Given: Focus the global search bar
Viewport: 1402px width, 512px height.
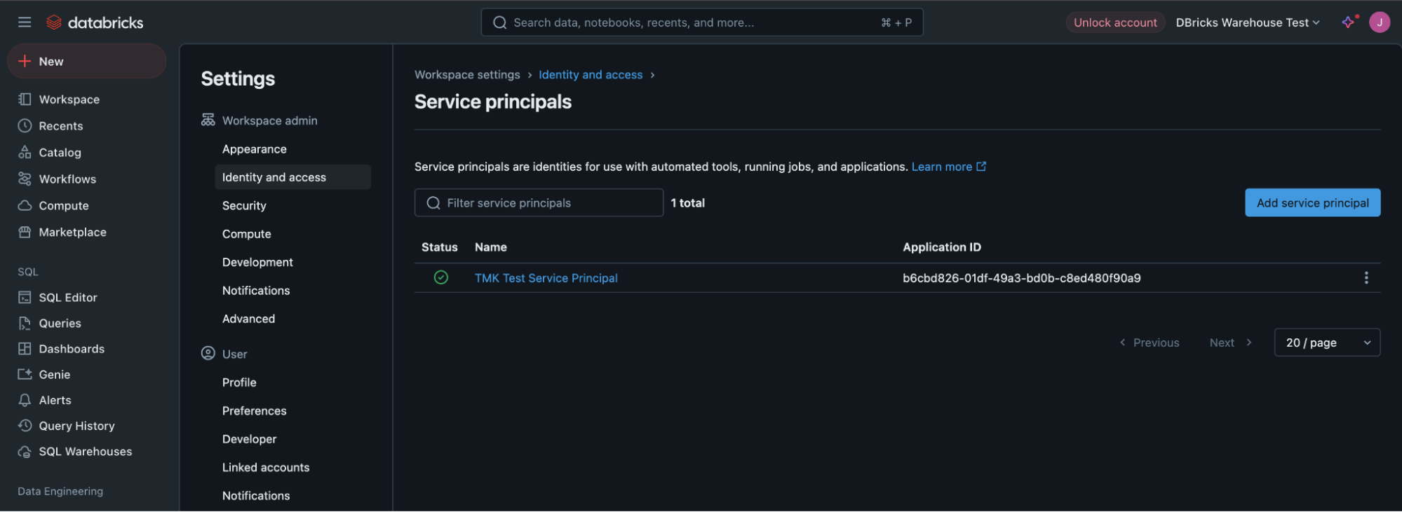Looking at the screenshot, I should click(701, 22).
